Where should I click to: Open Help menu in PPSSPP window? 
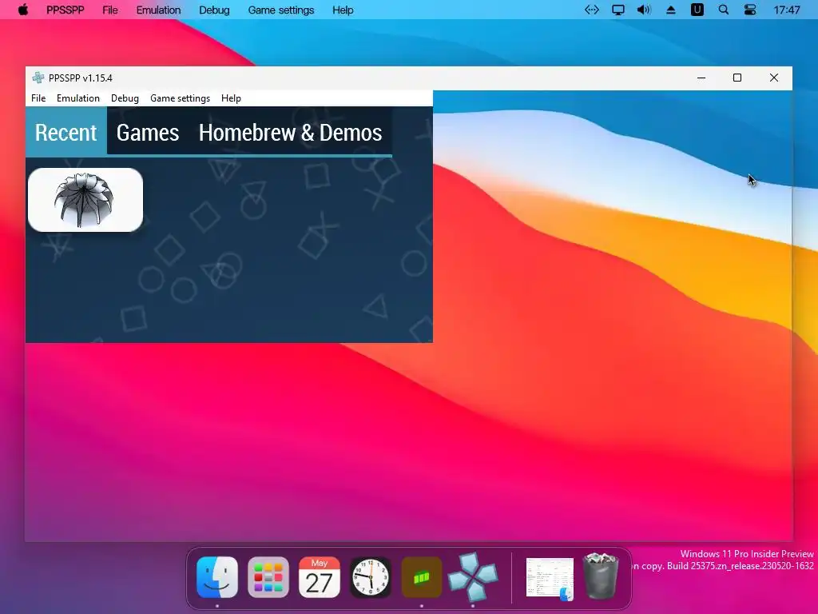231,98
